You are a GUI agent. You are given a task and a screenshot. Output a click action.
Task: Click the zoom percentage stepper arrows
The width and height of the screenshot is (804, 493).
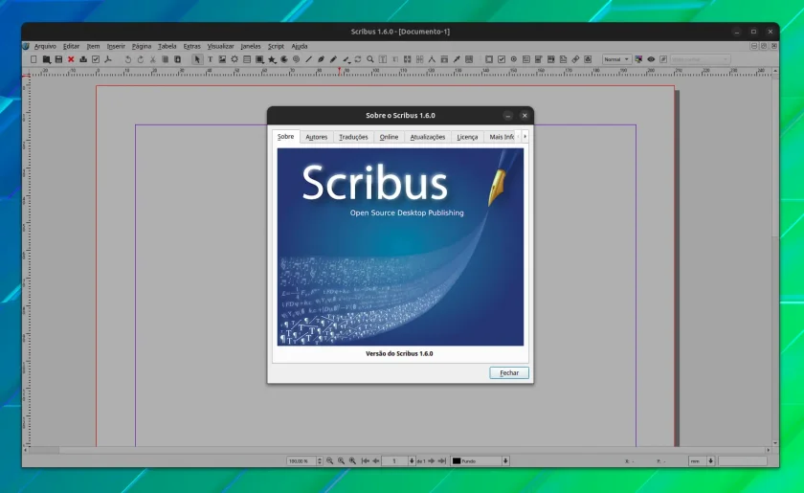320,461
